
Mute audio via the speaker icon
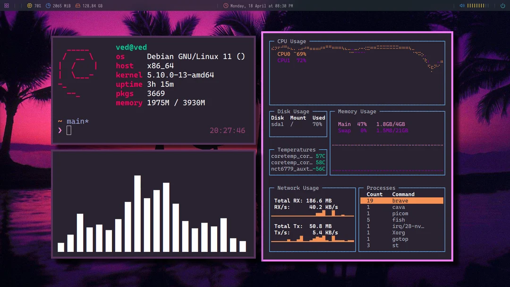pos(462,5)
